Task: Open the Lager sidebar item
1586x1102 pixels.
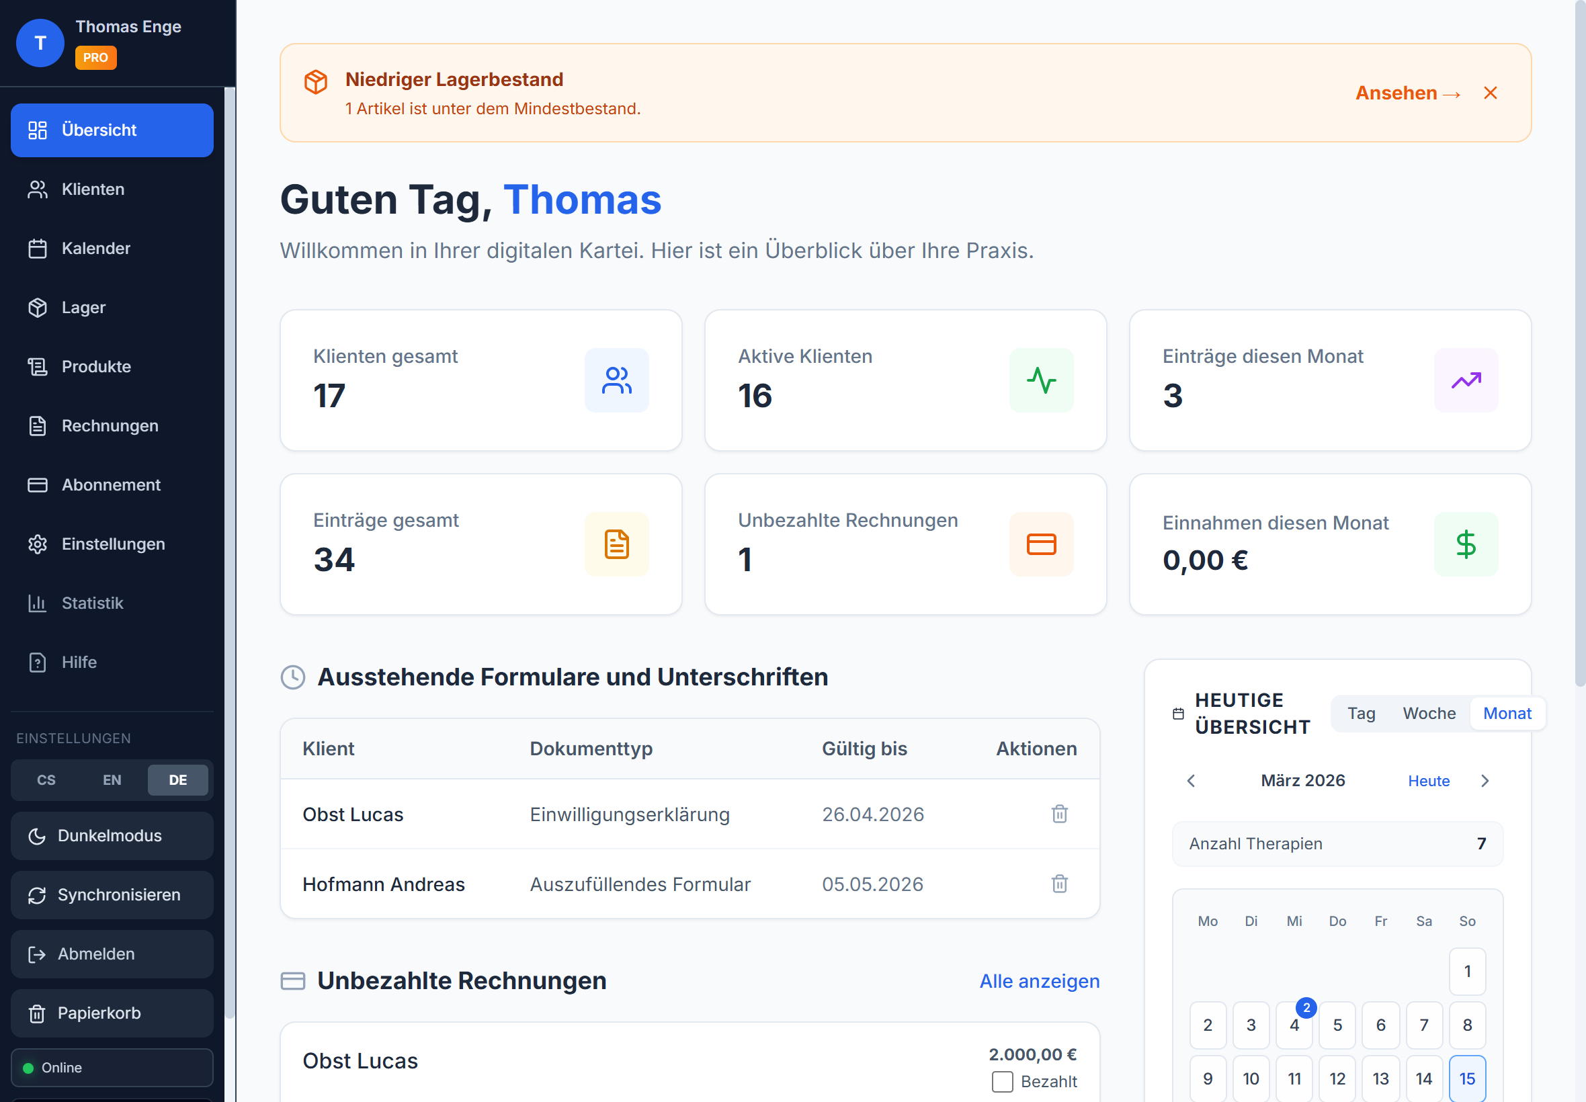Action: point(83,307)
